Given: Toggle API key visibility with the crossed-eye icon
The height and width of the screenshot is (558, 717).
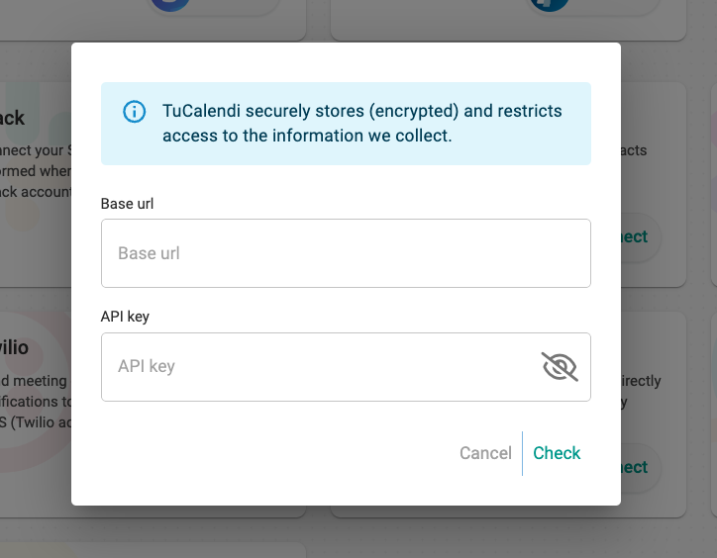Looking at the screenshot, I should (x=560, y=366).
